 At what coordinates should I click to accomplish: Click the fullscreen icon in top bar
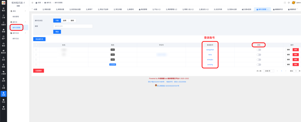pos(285,2)
